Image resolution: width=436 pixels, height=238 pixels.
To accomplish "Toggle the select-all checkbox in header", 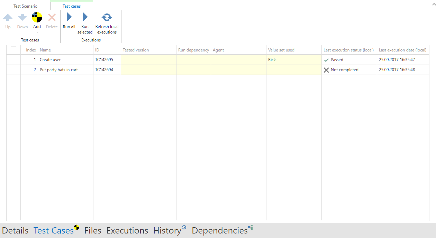I will click(13, 50).
